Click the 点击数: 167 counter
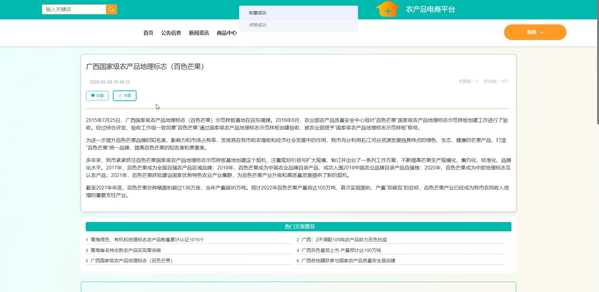Image resolution: width=599 pixels, height=292 pixels. click(x=496, y=81)
